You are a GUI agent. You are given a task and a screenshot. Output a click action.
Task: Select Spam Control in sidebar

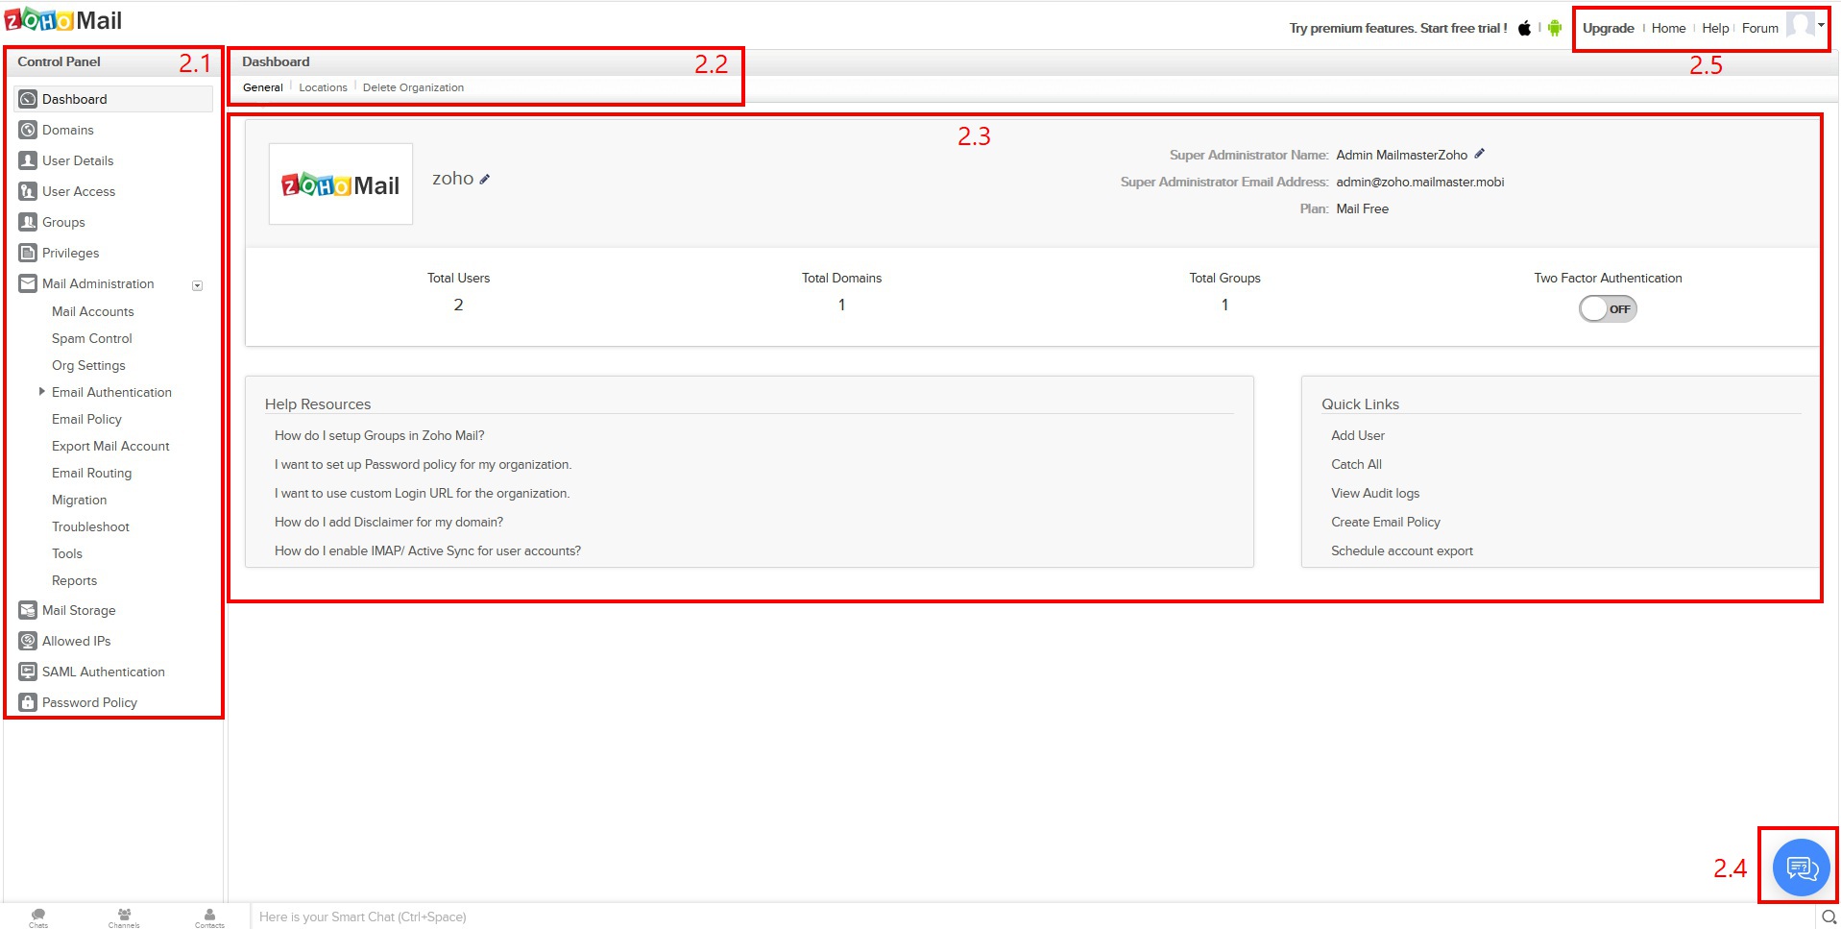pyautogui.click(x=92, y=338)
